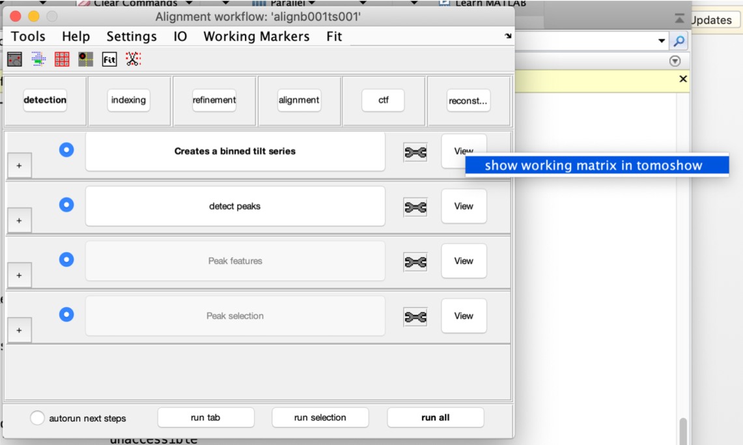743x445 pixels.
Task: Click the scissors trim-markers icon
Action: pyautogui.click(x=133, y=59)
